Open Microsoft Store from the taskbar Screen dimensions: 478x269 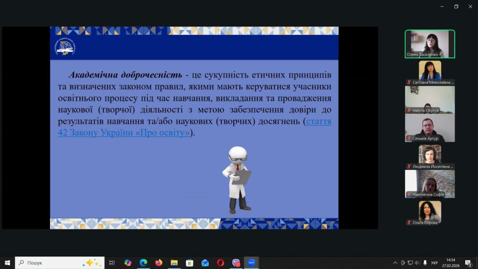(x=190, y=262)
